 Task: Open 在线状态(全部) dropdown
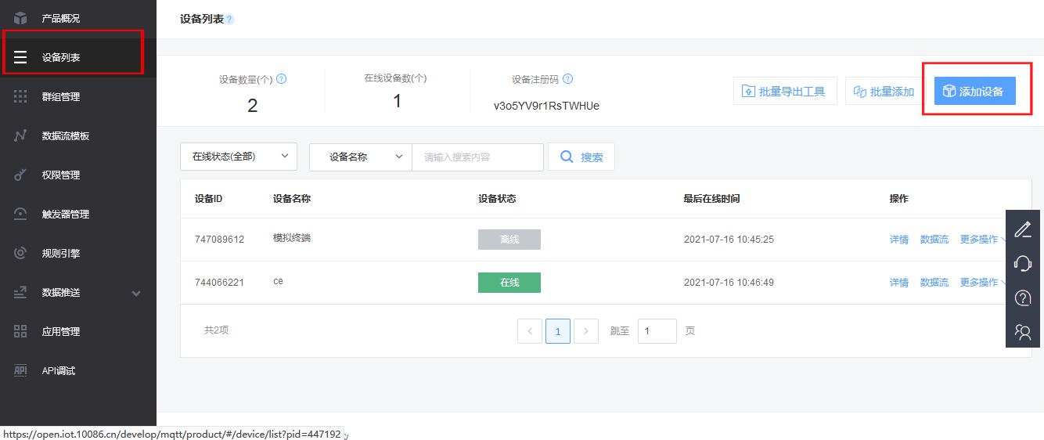tap(239, 157)
